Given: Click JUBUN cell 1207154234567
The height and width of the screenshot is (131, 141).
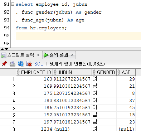Looking at the screenshot, I should pyautogui.click(x=72, y=93).
